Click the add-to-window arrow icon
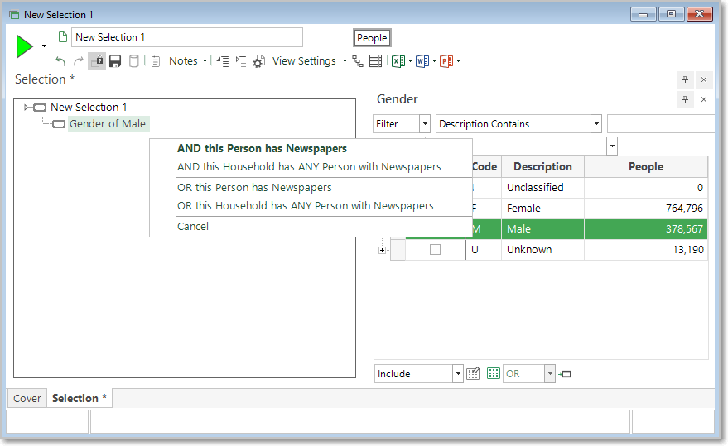Viewport: 728px width, 446px height. [x=565, y=374]
